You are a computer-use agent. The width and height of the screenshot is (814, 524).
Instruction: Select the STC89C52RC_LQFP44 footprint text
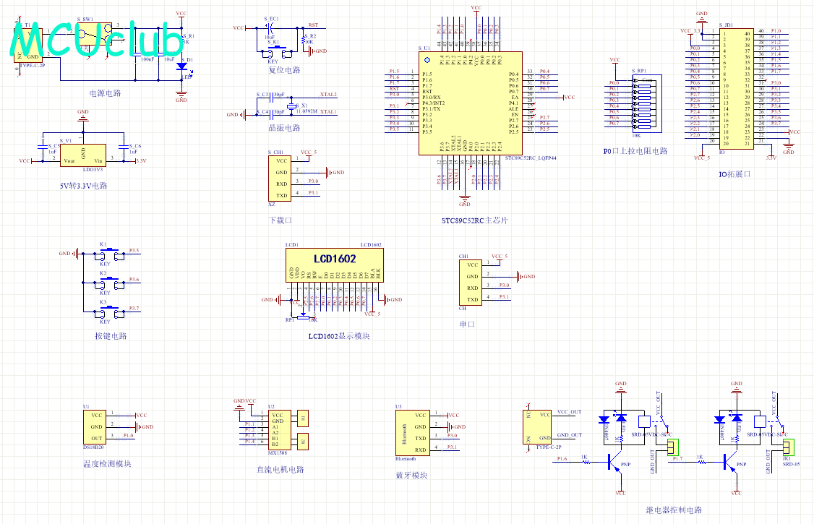(x=531, y=158)
